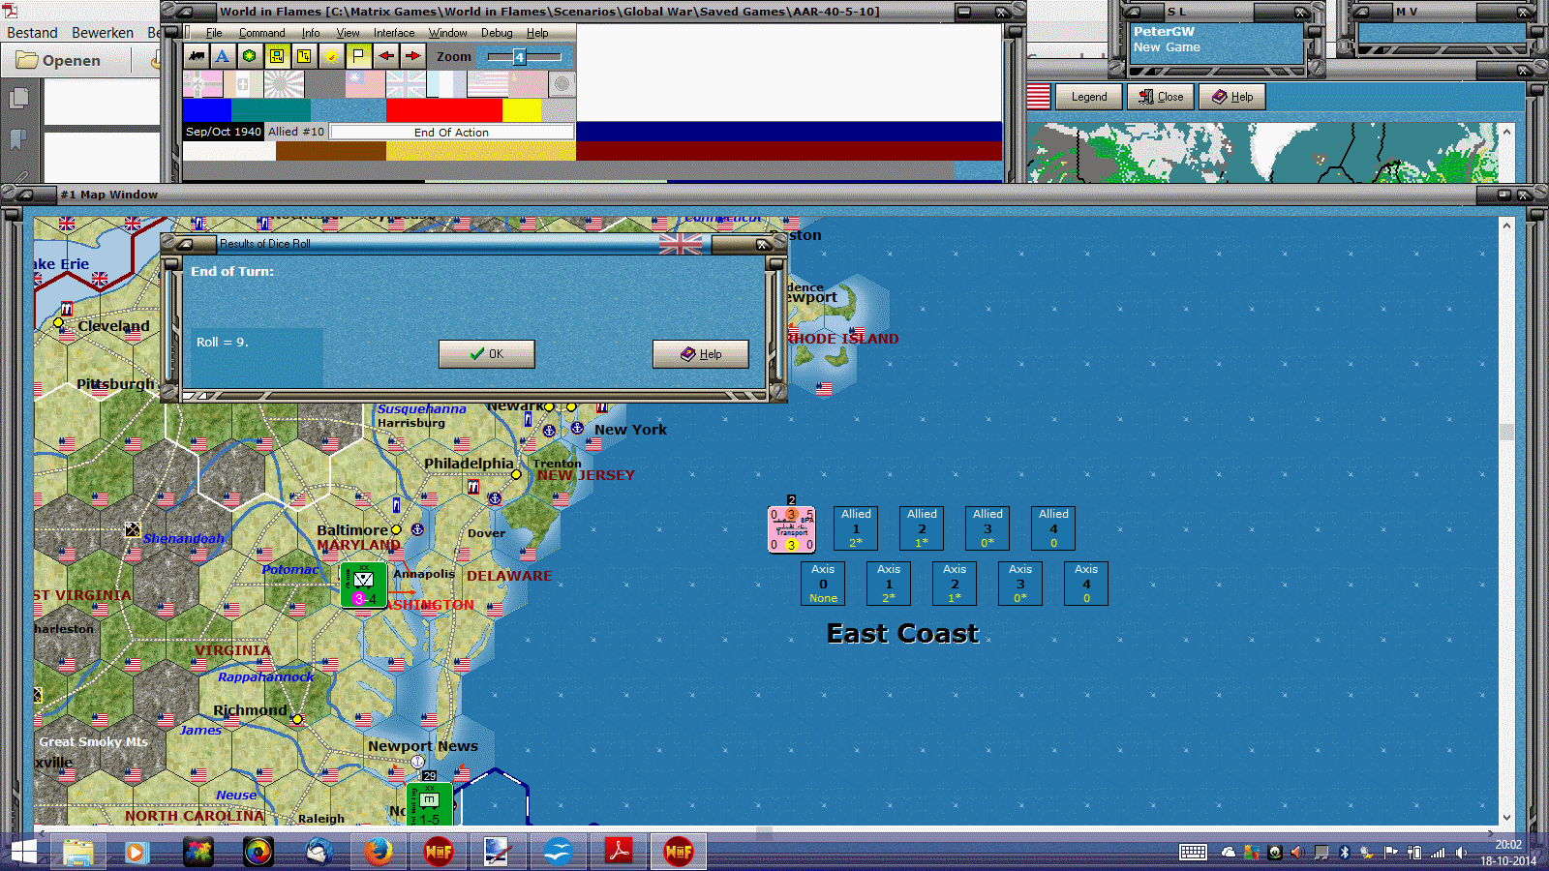This screenshot has height=871, width=1549.
Task: Click Openen button in background window
Action: 60,60
